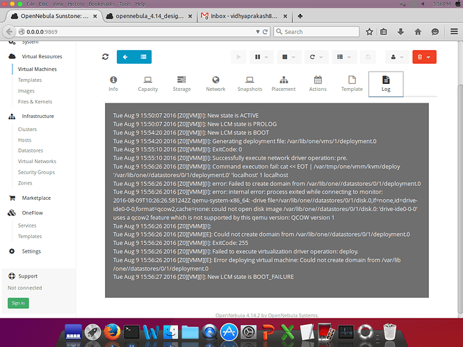The width and height of the screenshot is (463, 347).
Task: Open the App Store icon in dock
Action: [x=229, y=332]
